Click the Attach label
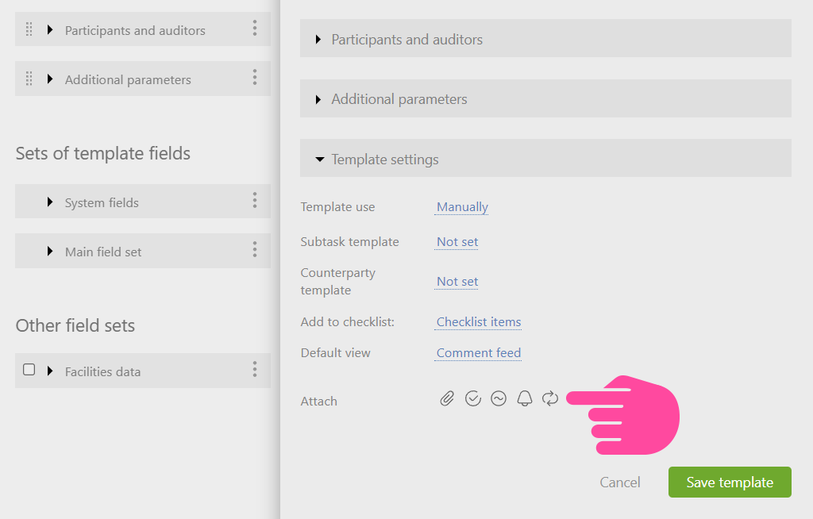The width and height of the screenshot is (813, 519). (319, 402)
